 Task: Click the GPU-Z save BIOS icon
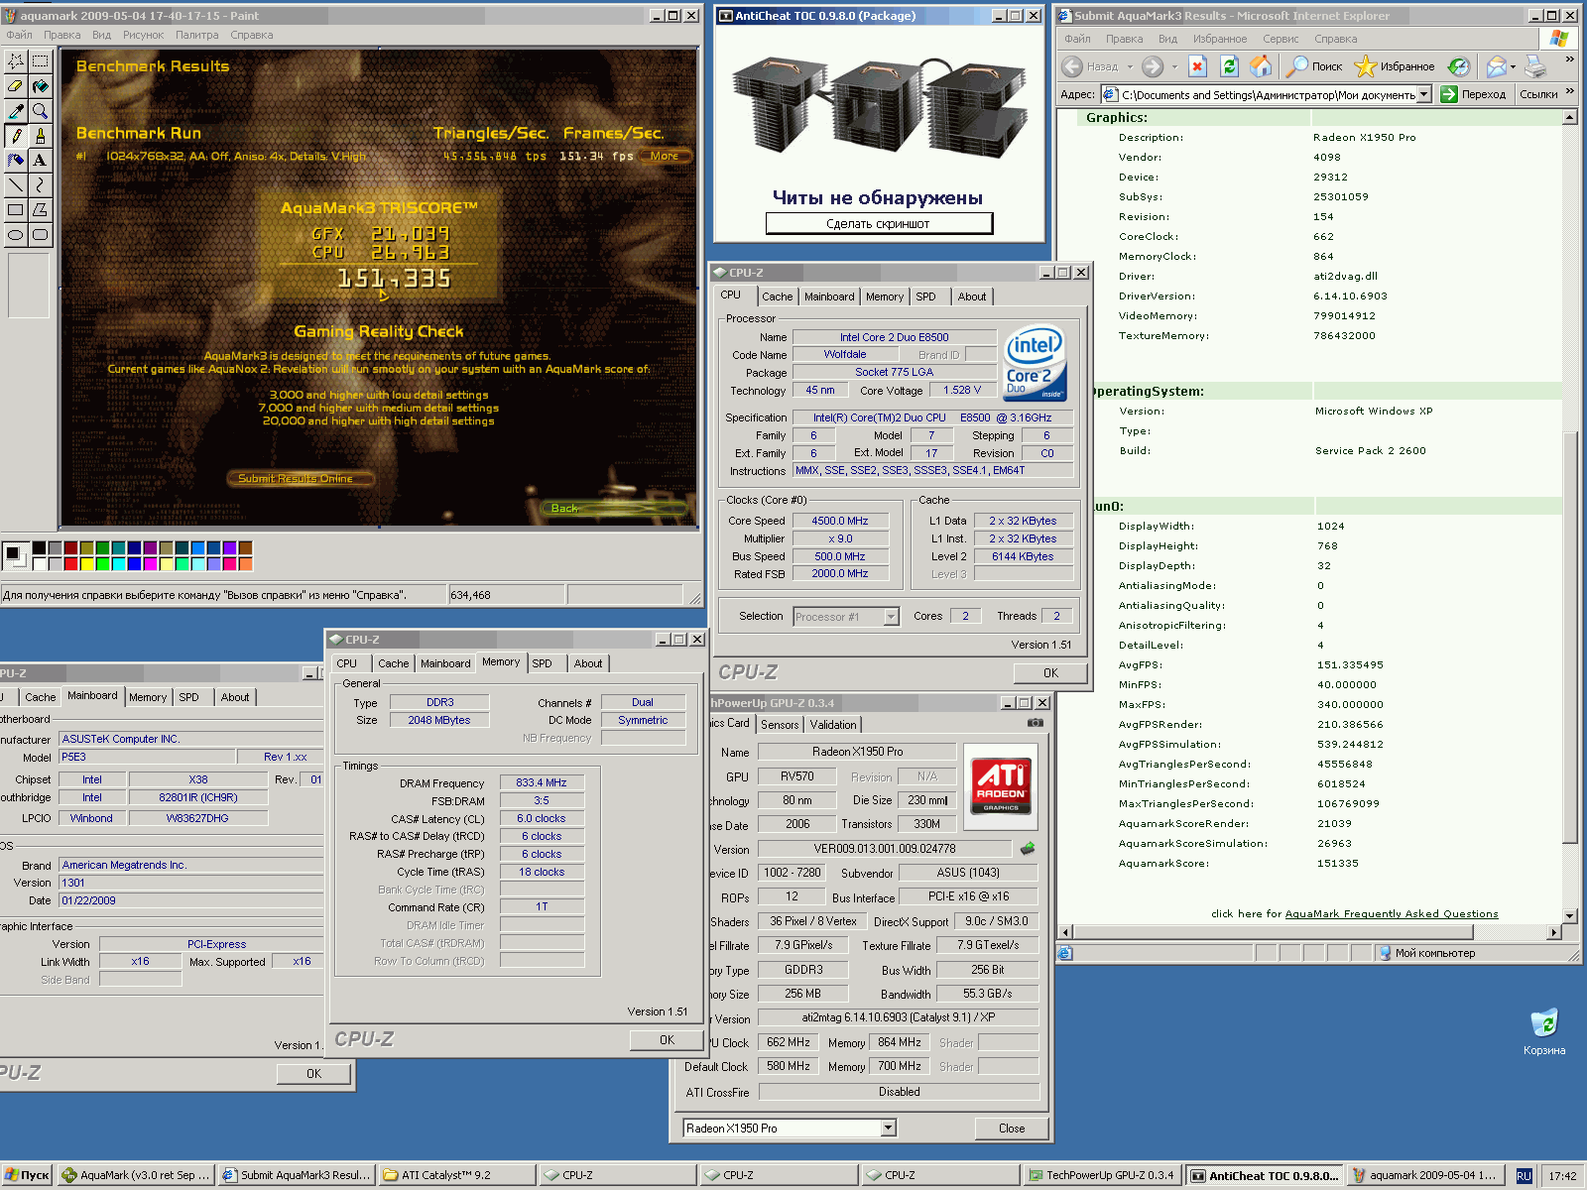(x=1028, y=848)
